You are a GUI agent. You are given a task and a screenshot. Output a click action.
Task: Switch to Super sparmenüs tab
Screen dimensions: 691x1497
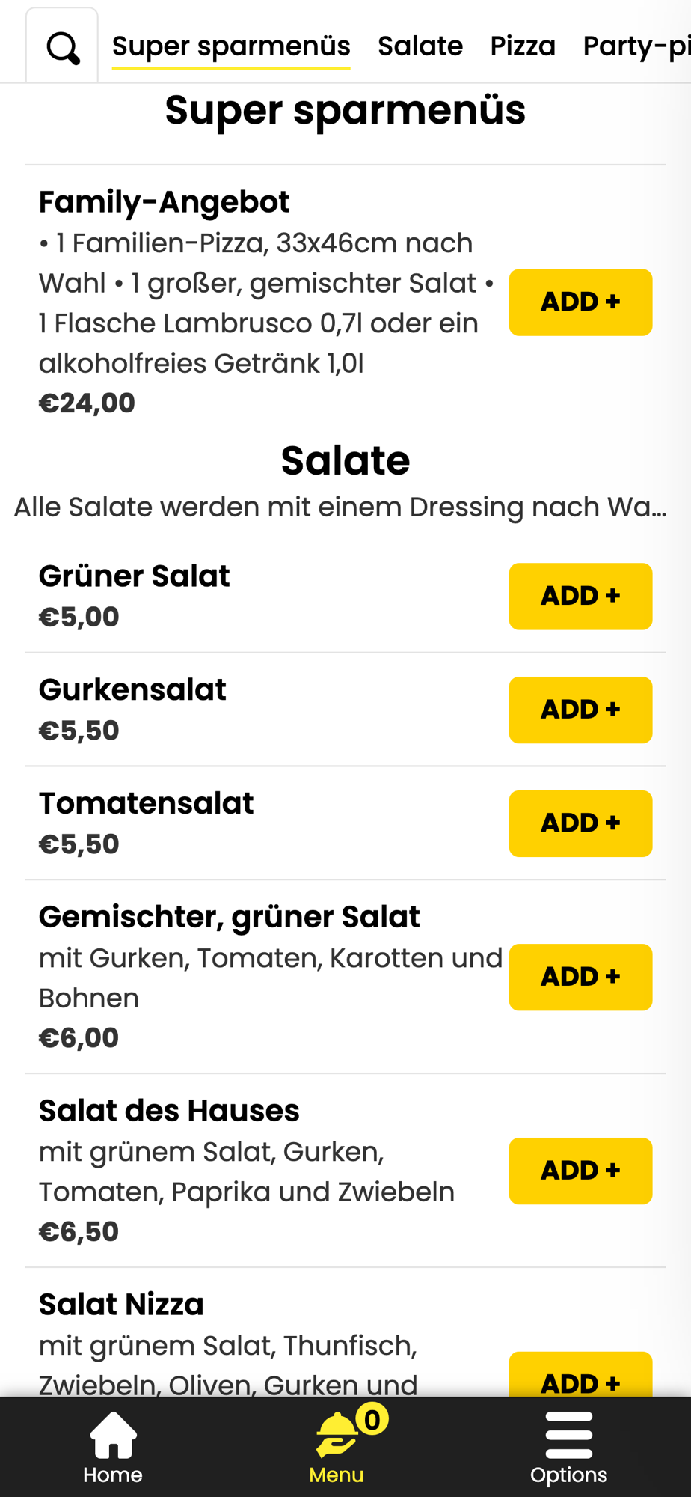pyautogui.click(x=231, y=46)
